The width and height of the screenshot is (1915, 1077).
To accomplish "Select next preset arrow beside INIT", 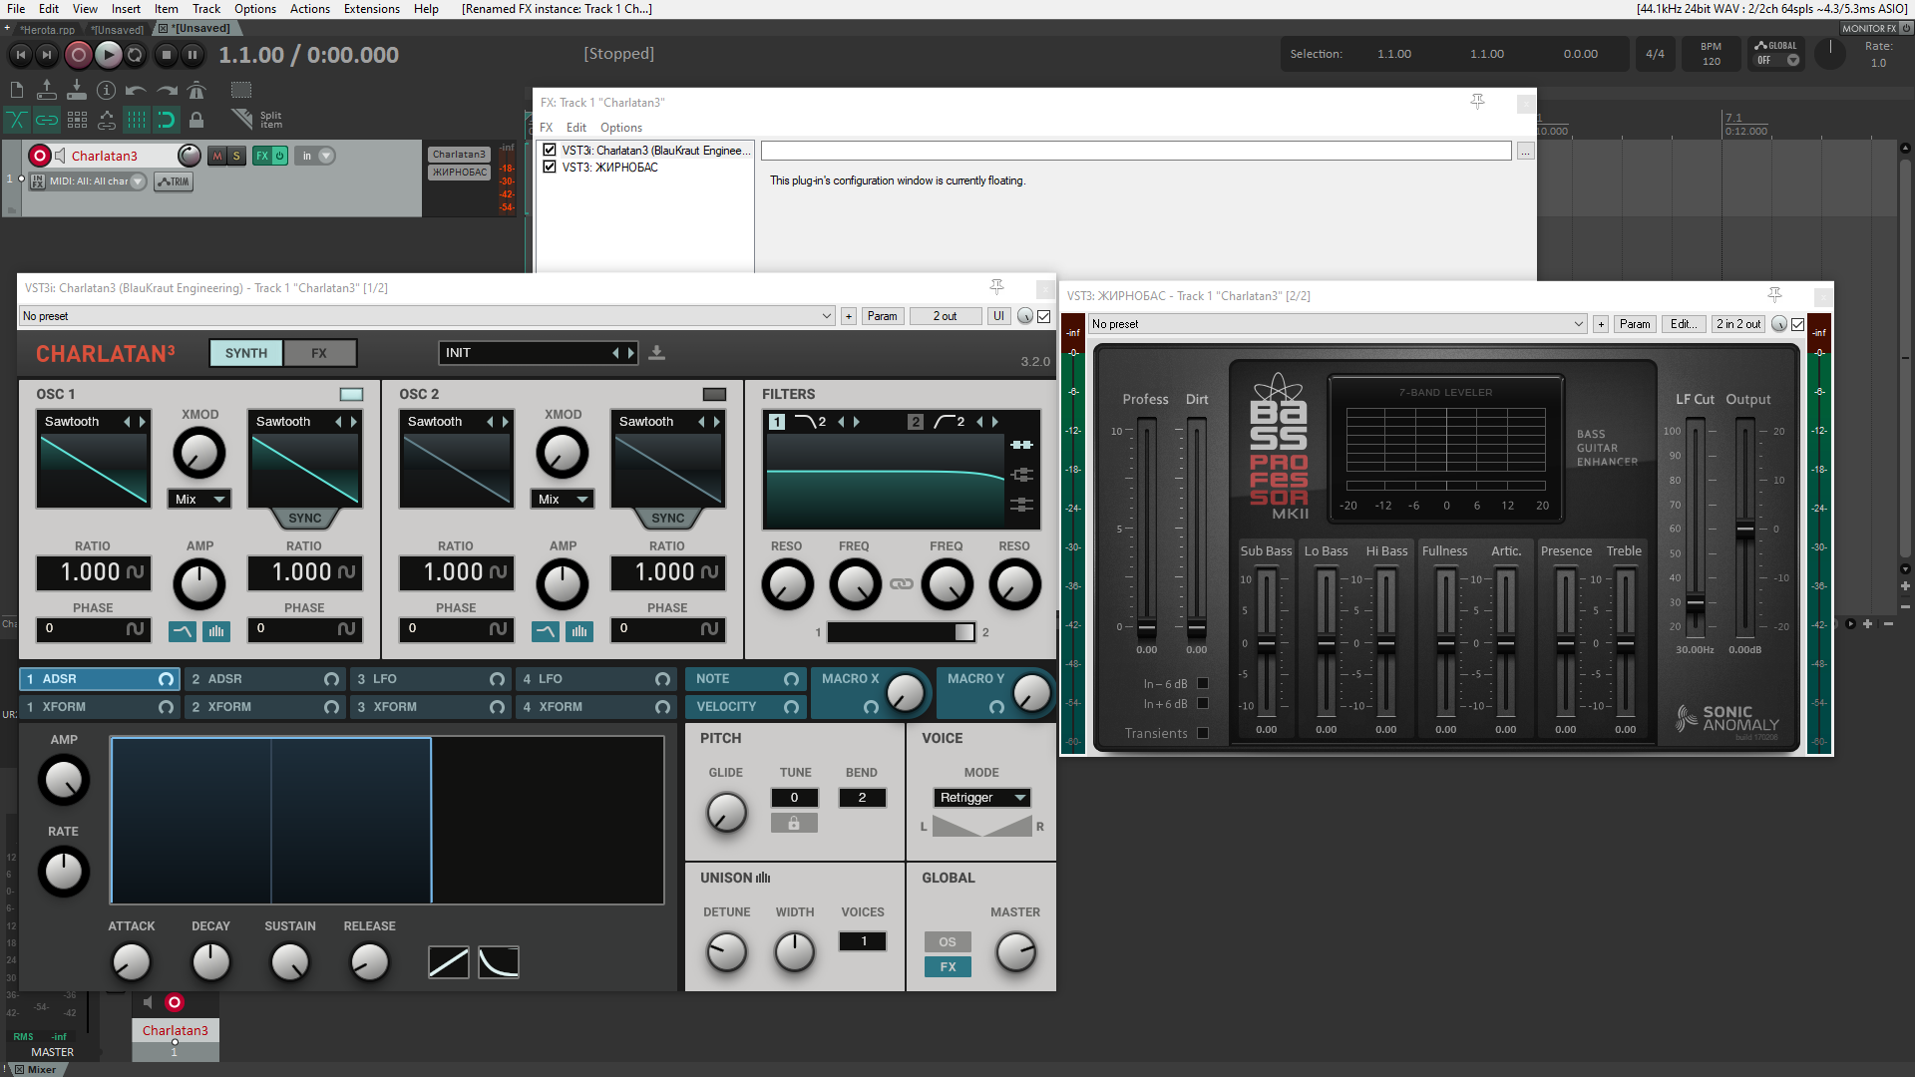I will point(630,353).
